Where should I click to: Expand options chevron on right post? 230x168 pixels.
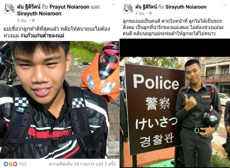[x=225, y=5]
